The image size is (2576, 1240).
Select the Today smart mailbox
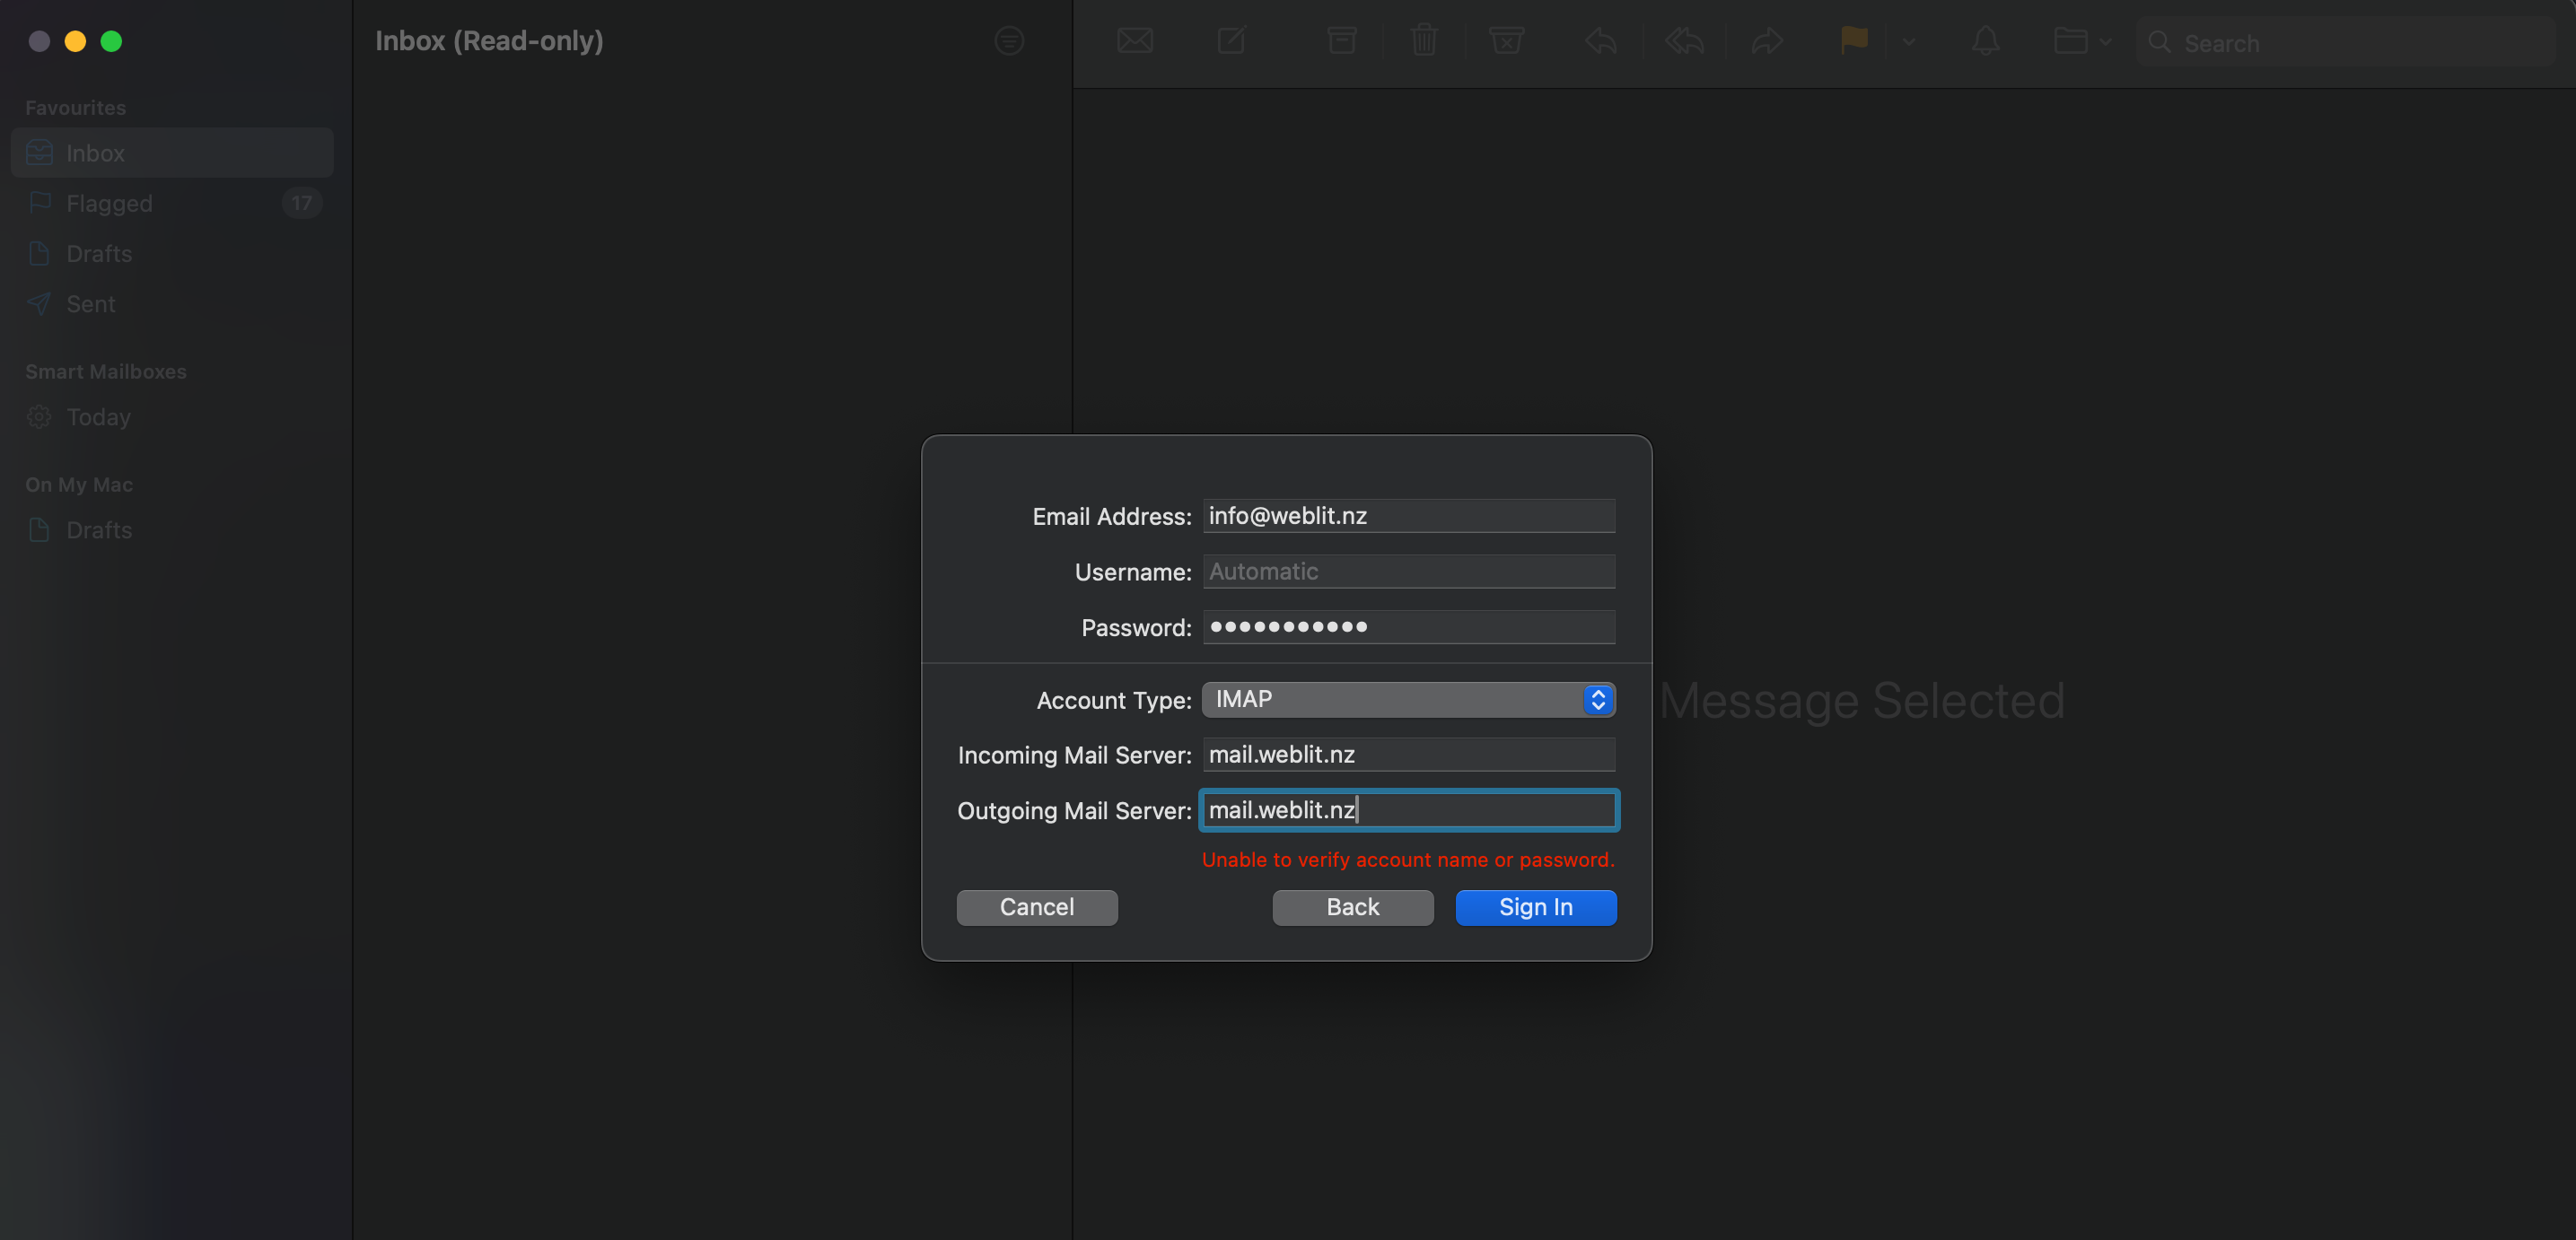click(x=172, y=417)
